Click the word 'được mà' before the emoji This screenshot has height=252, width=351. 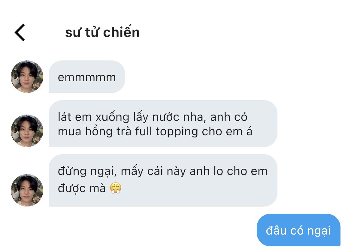(82, 188)
